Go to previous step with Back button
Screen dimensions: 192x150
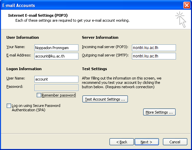click(x=122, y=142)
